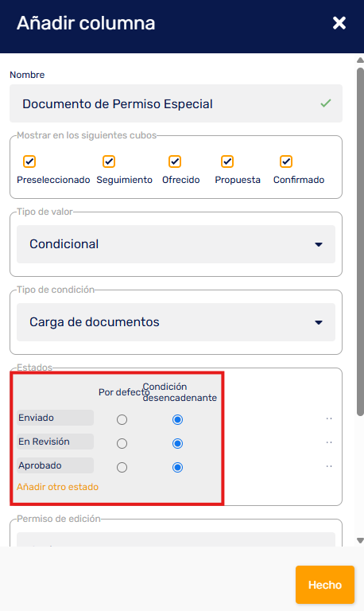Open options dots for En Revisión state

click(x=329, y=442)
